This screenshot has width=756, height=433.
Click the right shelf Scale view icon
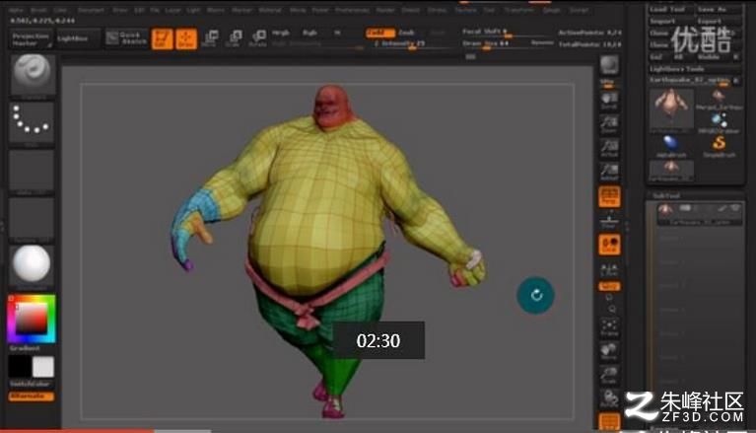click(609, 375)
